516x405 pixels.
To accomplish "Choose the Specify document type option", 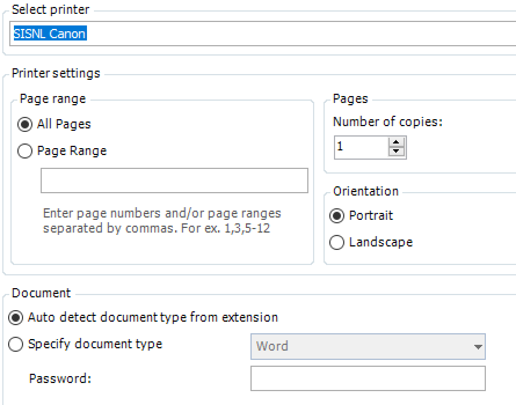I will 17,345.
